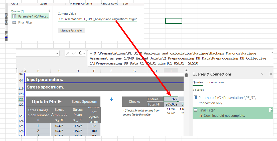This screenshot has height=141, width=277.
Task: Collapse the formula bar with the caret
Action: pyautogui.click(x=272, y=53)
